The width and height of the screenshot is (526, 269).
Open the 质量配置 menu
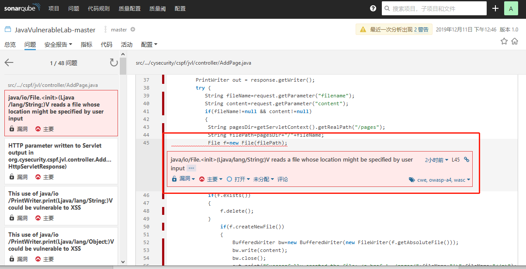tap(129, 8)
